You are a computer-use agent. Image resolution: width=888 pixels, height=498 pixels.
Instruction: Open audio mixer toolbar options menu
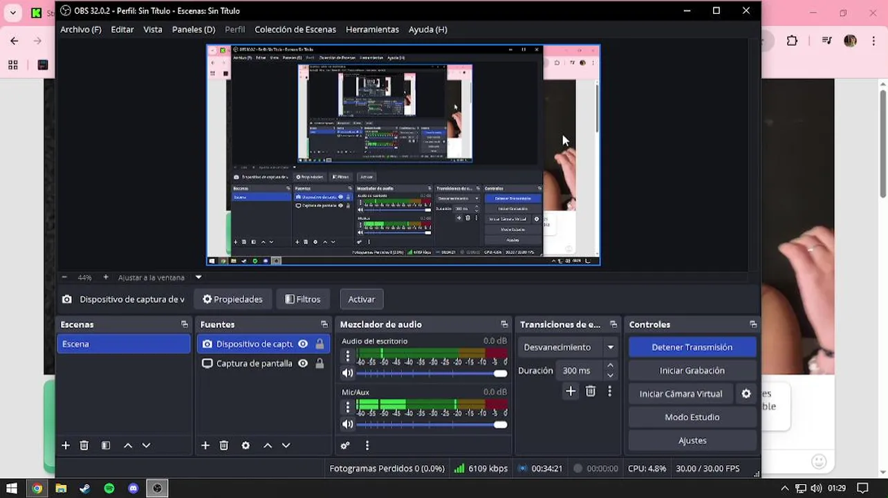[367, 445]
